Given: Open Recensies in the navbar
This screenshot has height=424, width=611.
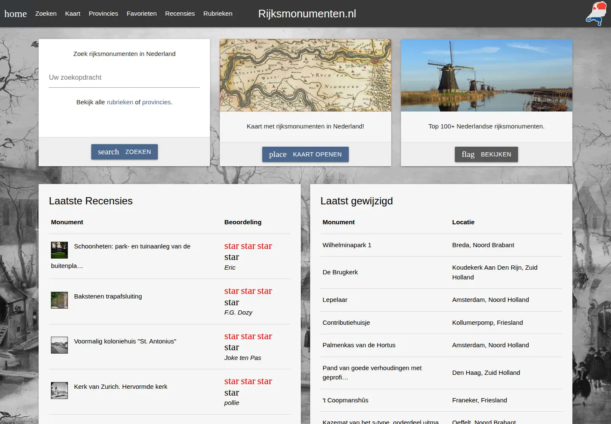Looking at the screenshot, I should coord(180,14).
